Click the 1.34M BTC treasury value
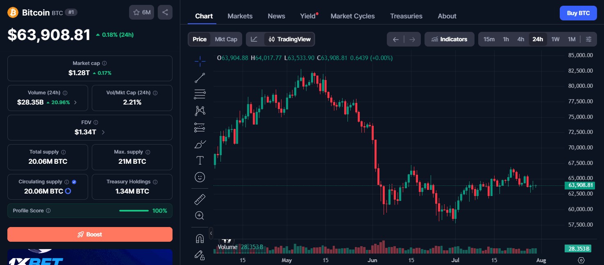 (x=132, y=191)
